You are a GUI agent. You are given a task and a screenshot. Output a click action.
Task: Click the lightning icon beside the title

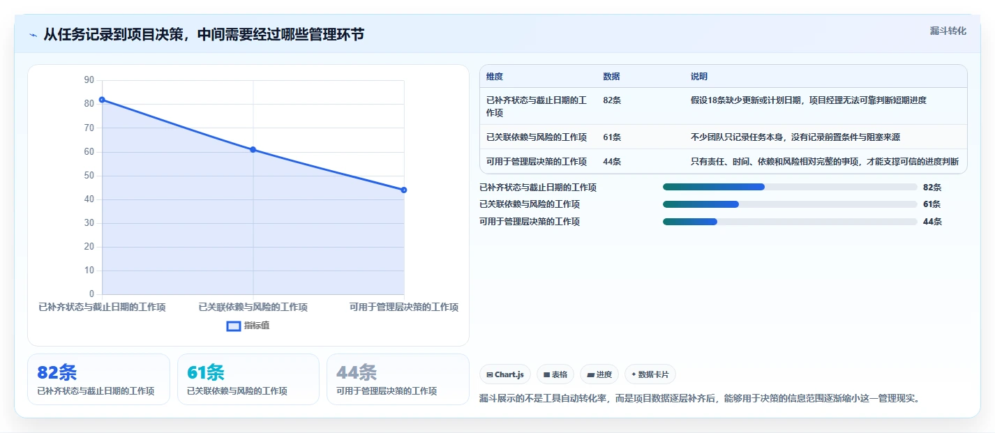tap(33, 35)
